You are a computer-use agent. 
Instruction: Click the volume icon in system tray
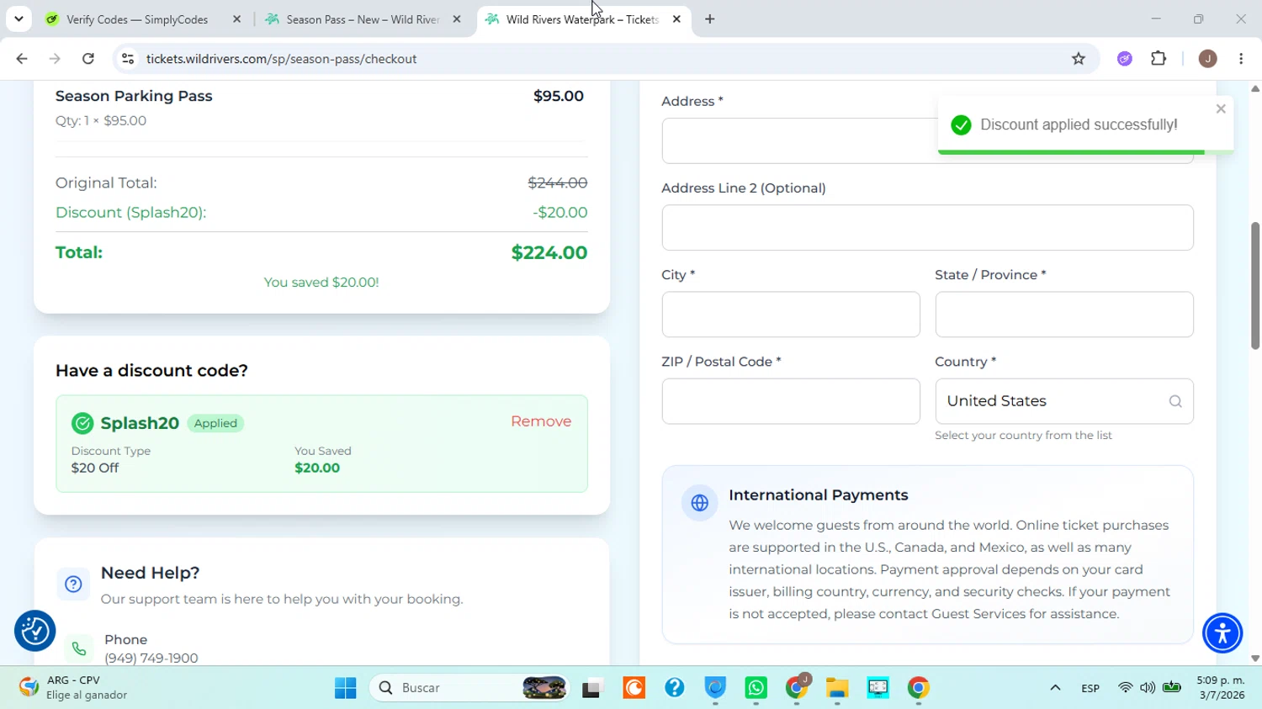(1148, 688)
